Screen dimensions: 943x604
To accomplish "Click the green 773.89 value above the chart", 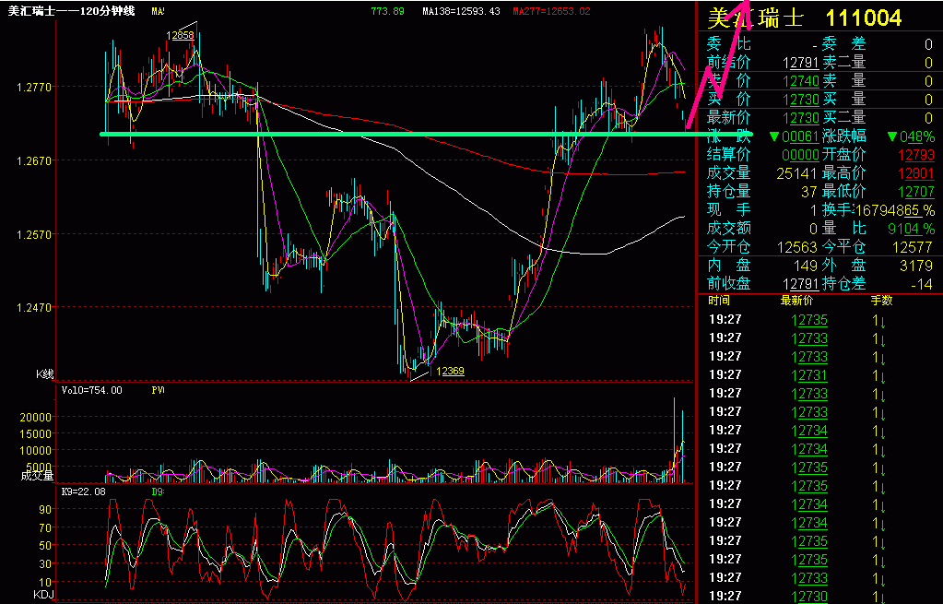I will tap(387, 11).
